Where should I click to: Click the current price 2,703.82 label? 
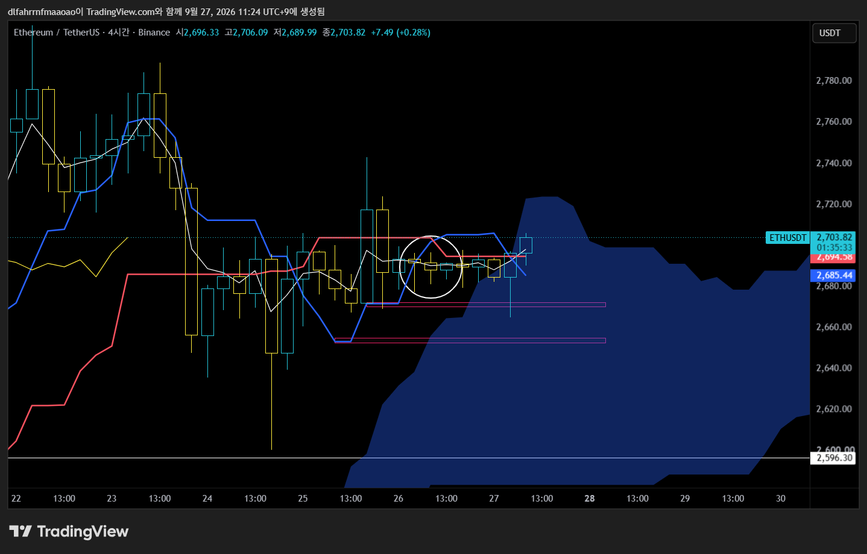834,237
